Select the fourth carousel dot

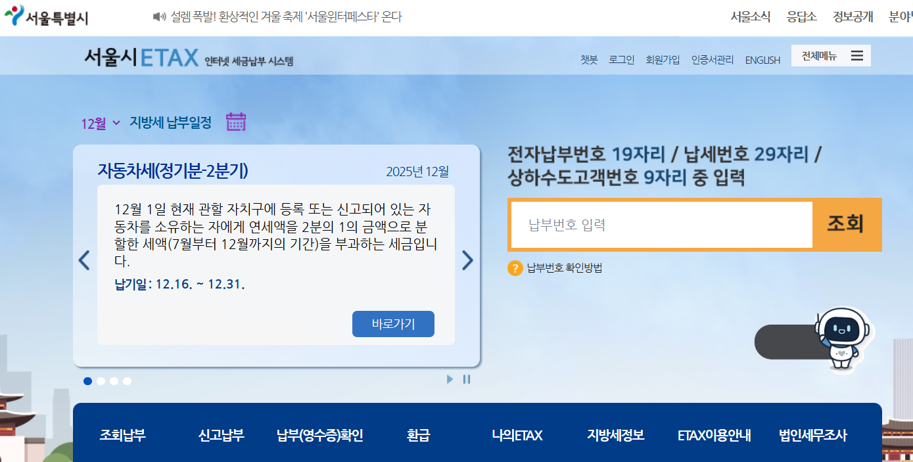coord(127,381)
